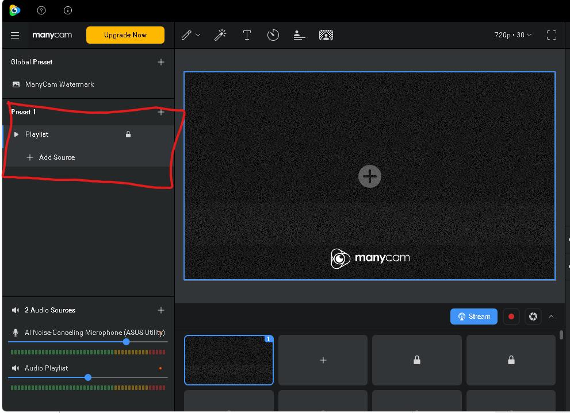The image size is (570, 413).
Task: Open the Lower Third tool
Action: [x=299, y=35]
